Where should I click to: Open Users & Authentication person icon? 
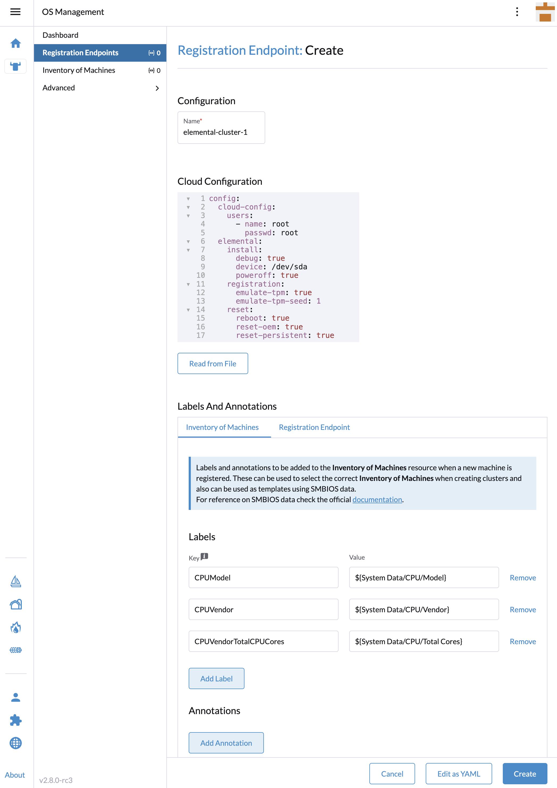(15, 697)
